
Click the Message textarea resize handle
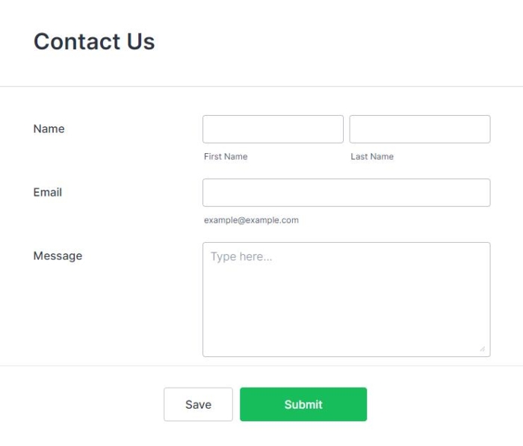(482, 348)
